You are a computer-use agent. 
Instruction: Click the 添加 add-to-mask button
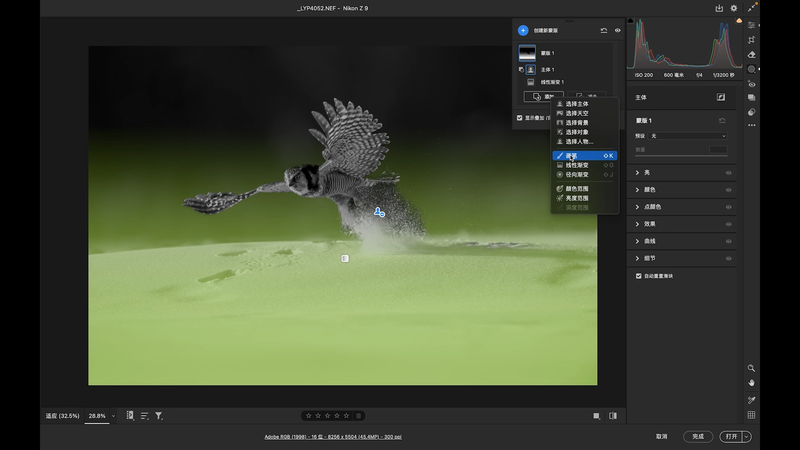pyautogui.click(x=544, y=97)
